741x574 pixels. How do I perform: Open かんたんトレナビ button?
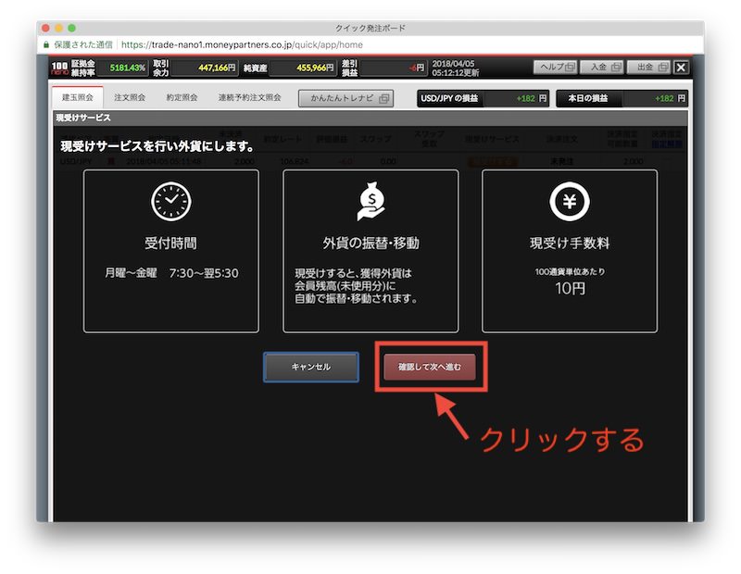pos(345,98)
